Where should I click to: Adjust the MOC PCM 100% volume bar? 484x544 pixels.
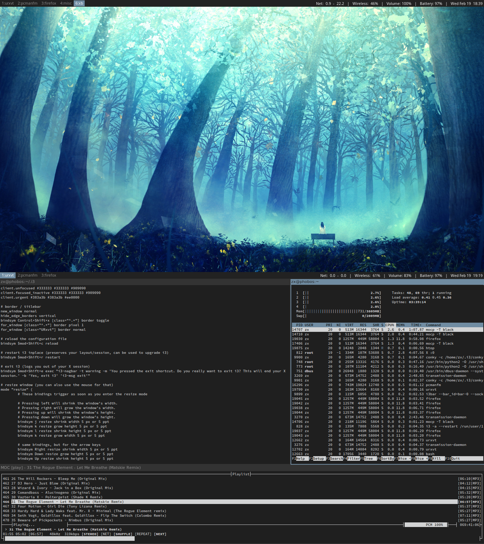click(x=426, y=525)
